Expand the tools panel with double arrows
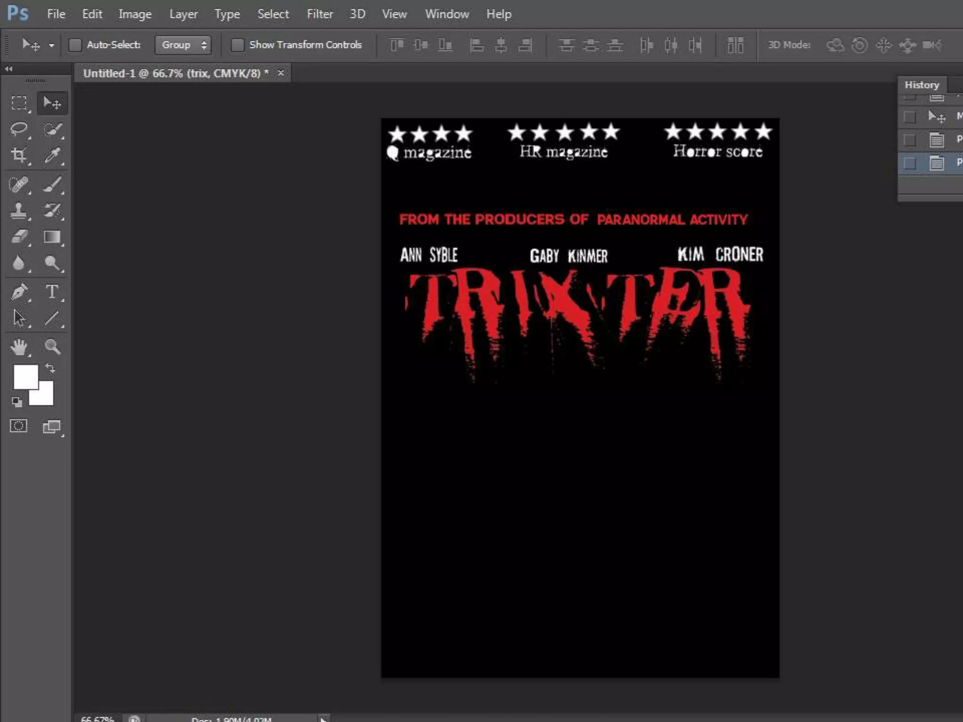Screen dimensions: 963x722 click(x=8, y=69)
